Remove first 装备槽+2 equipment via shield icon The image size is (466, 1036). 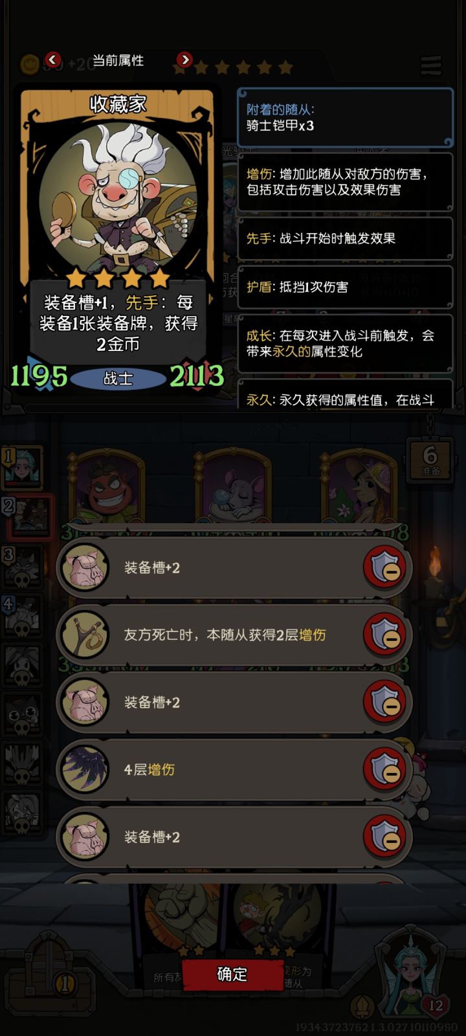pos(388,568)
